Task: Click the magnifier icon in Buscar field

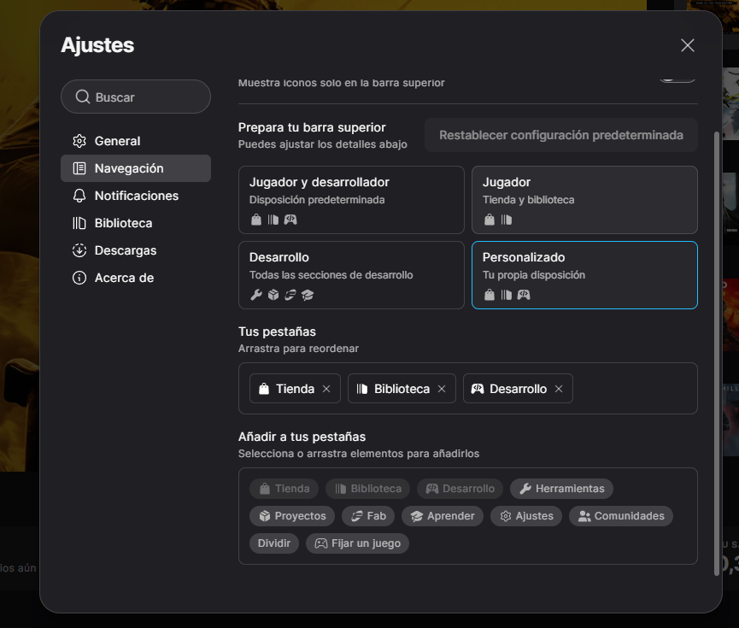Action: coord(83,97)
